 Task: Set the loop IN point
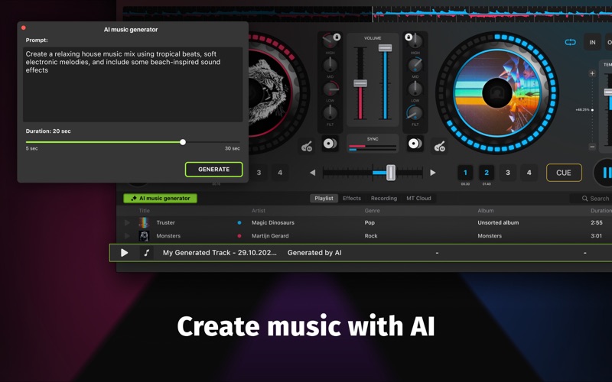[x=592, y=42]
